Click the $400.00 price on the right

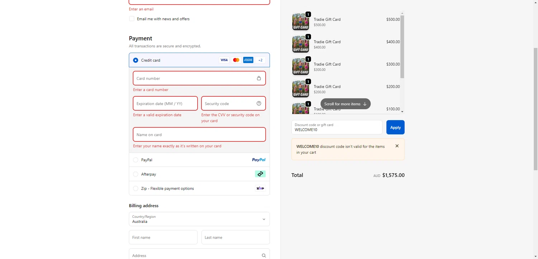tap(393, 42)
